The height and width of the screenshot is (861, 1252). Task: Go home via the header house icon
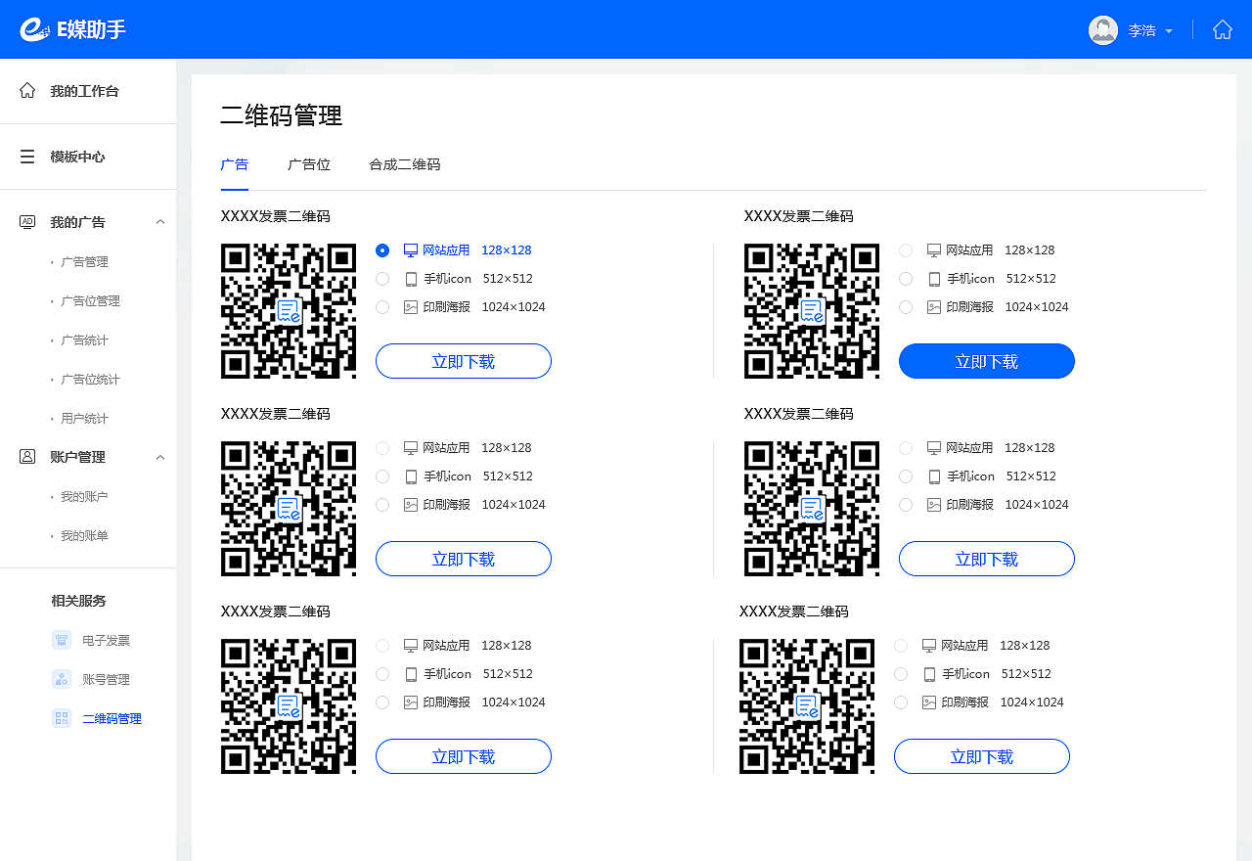[1223, 29]
